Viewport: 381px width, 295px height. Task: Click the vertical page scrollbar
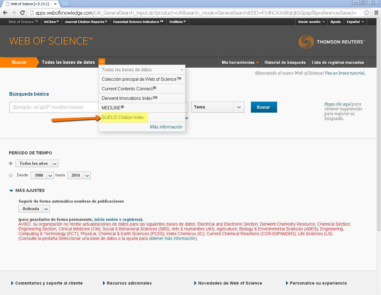379,125
